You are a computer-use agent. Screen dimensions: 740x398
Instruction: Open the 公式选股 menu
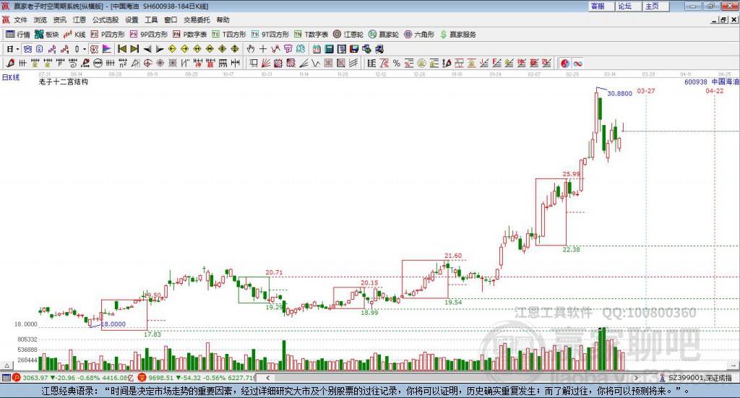pos(106,20)
